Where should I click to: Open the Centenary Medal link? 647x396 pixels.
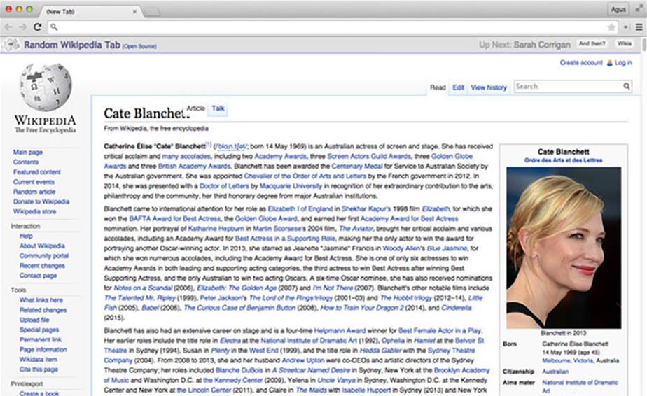[357, 167]
